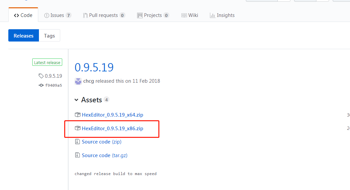Click the 'released this on 11 Feb 2018' text
350x190 pixels.
point(128,81)
